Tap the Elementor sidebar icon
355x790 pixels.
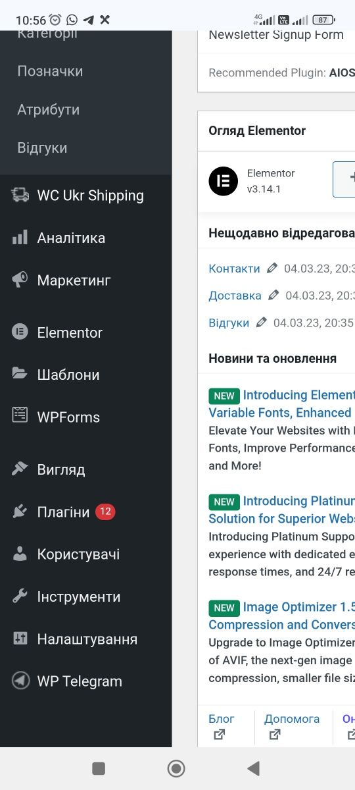pyautogui.click(x=20, y=332)
